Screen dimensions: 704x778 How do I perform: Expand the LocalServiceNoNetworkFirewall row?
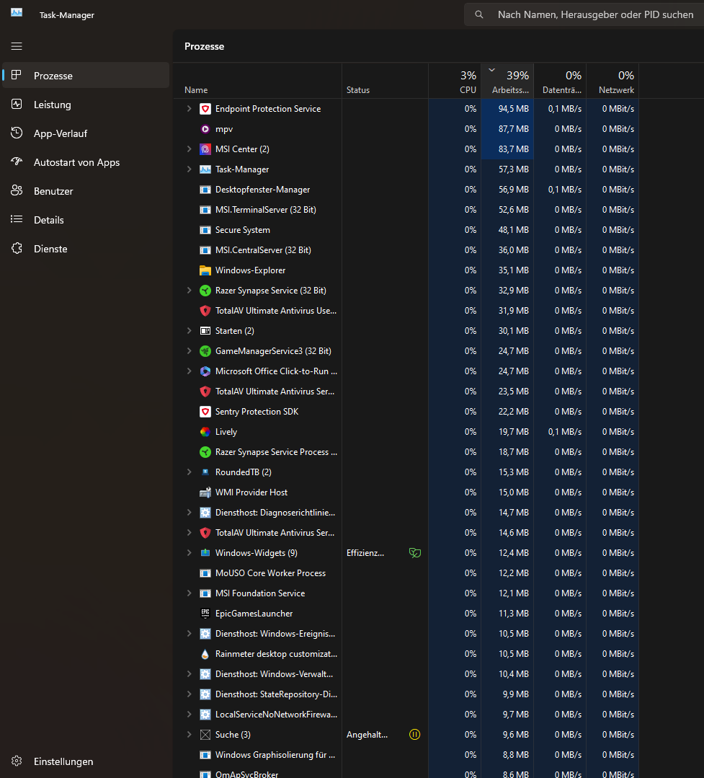[x=189, y=715]
